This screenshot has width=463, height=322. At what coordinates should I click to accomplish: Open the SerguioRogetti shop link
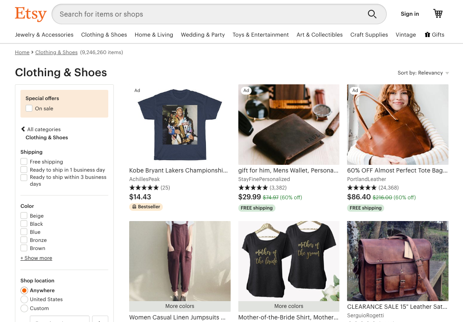tap(365, 315)
